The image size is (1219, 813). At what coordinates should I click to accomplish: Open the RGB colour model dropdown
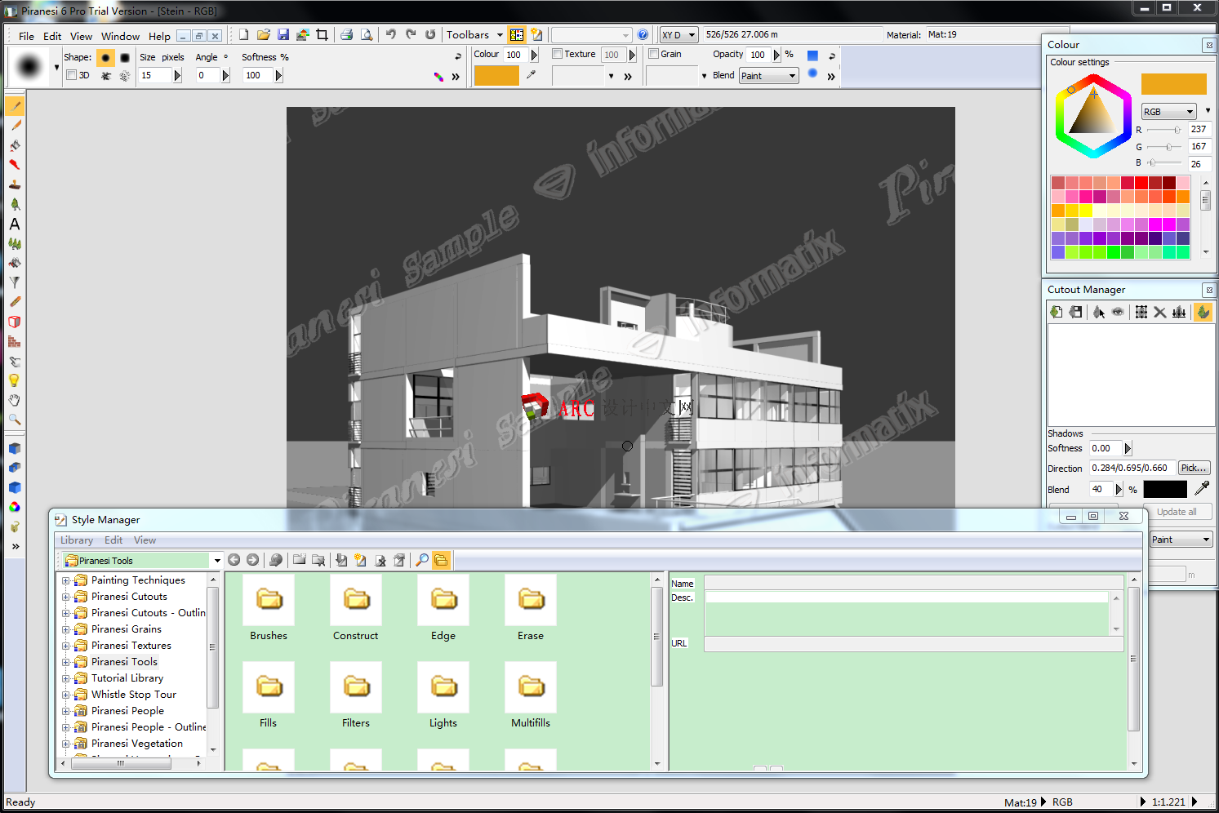point(1169,112)
